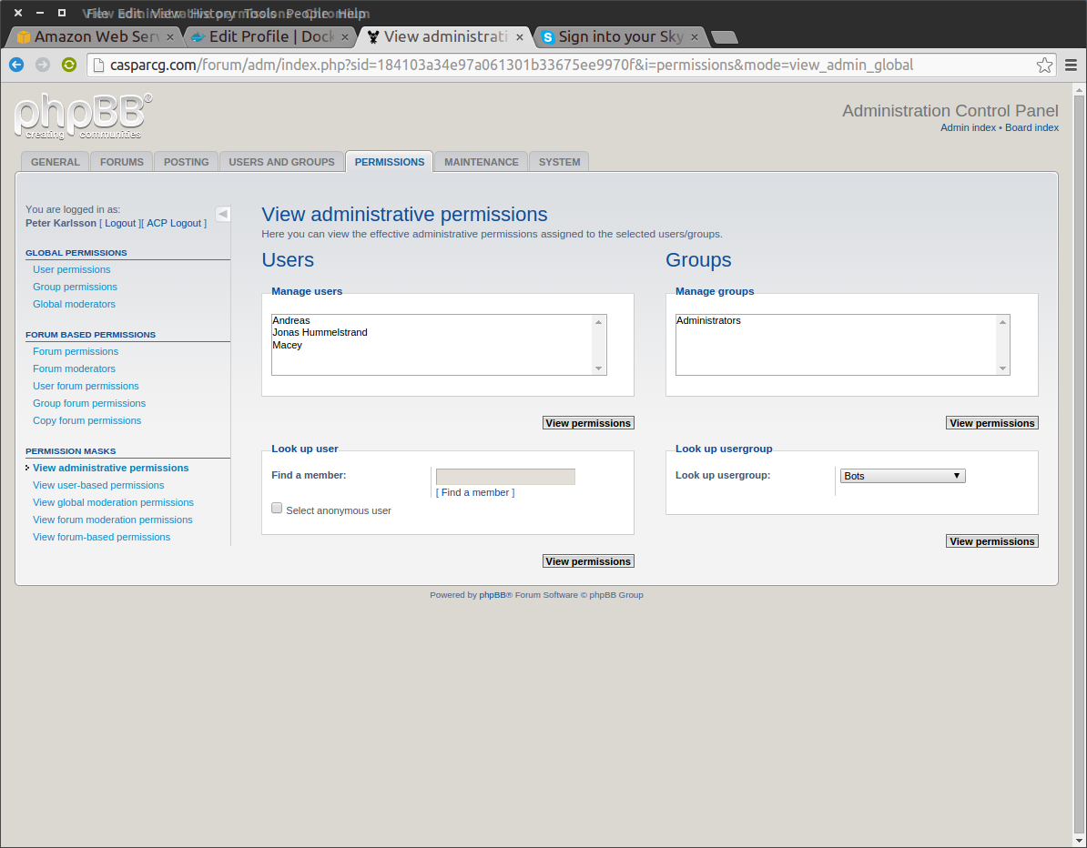Close the Sign into your Skype tab

[695, 37]
